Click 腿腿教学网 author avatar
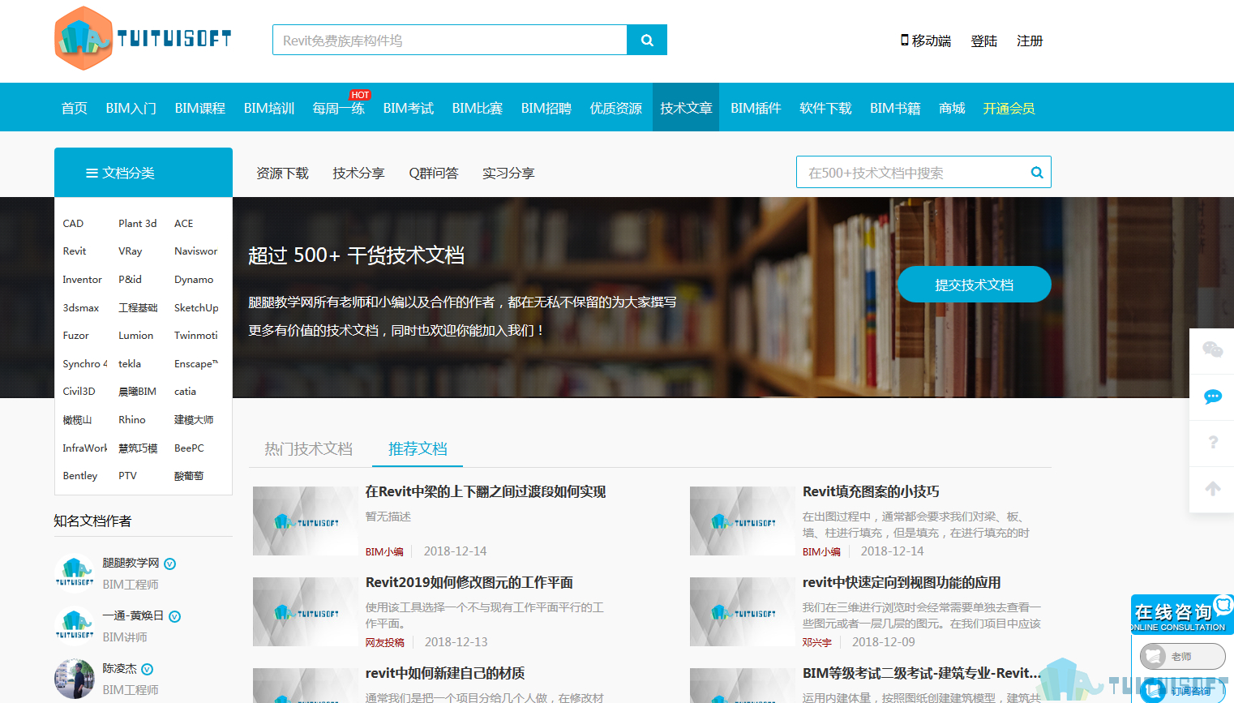1234x703 pixels. tap(75, 573)
